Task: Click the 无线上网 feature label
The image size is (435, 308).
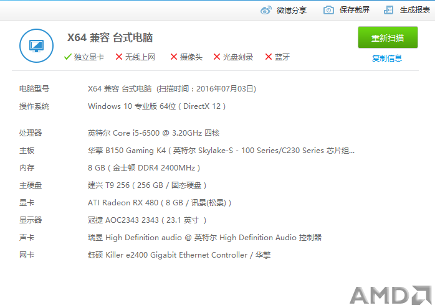Action: (140, 57)
